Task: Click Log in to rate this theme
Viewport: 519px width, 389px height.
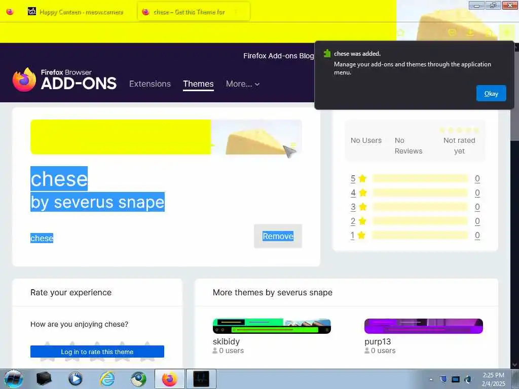Action: tap(97, 352)
